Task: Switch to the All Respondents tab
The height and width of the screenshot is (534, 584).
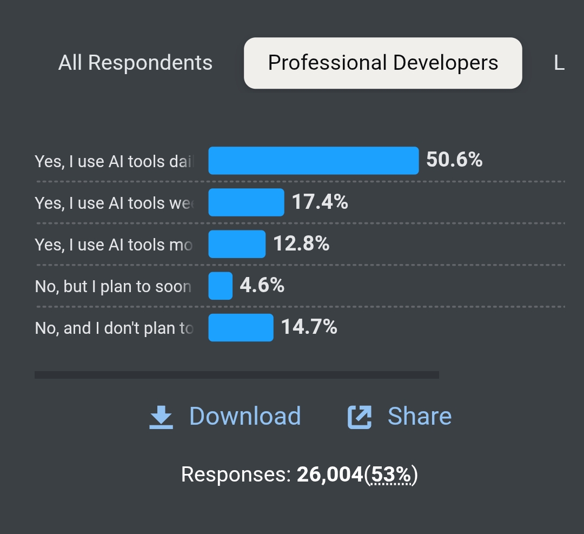Action: click(x=135, y=63)
